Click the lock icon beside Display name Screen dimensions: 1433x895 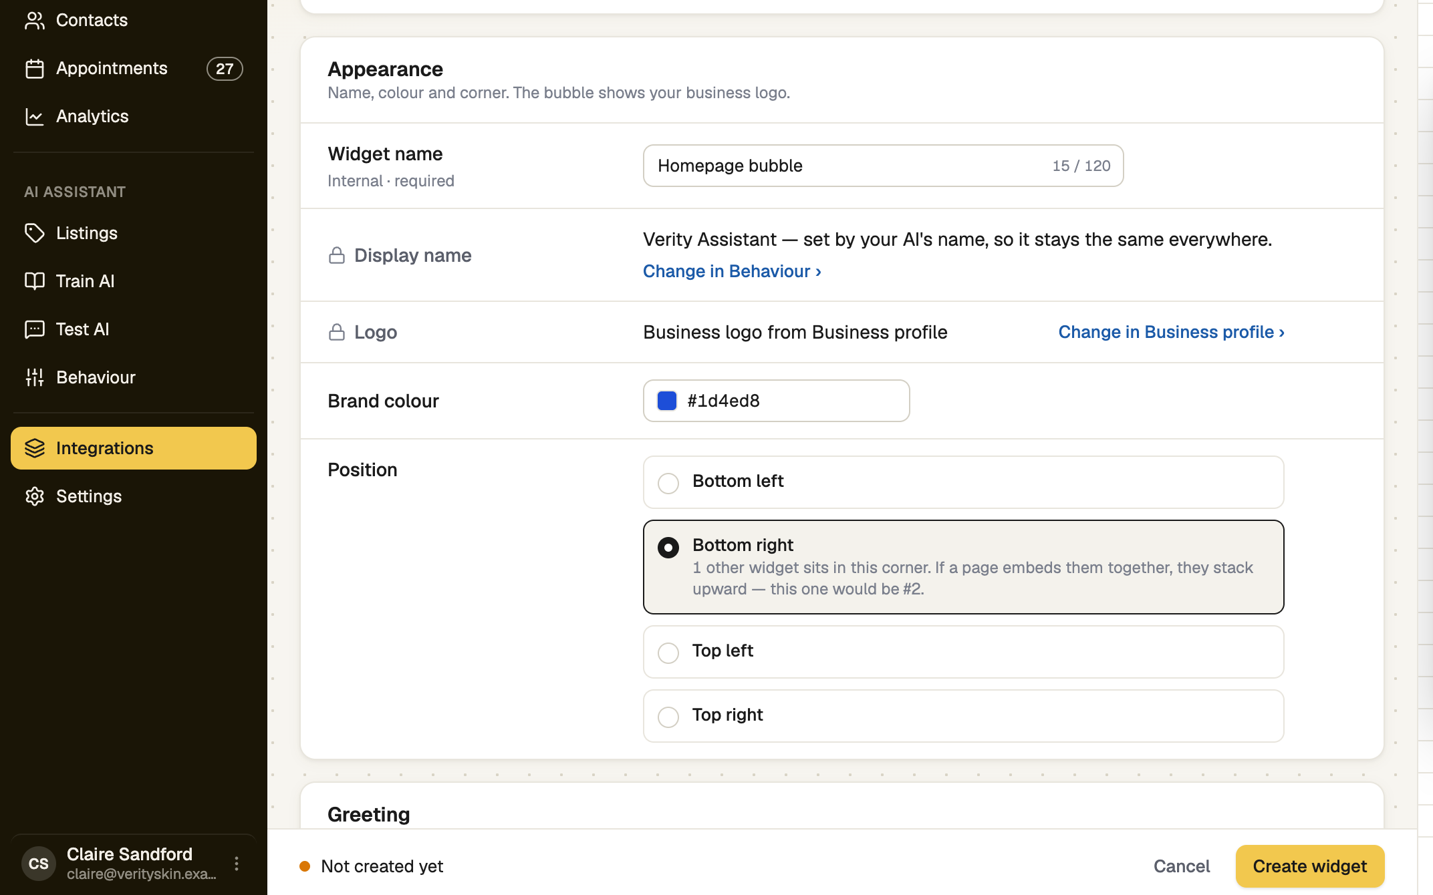[x=337, y=255]
